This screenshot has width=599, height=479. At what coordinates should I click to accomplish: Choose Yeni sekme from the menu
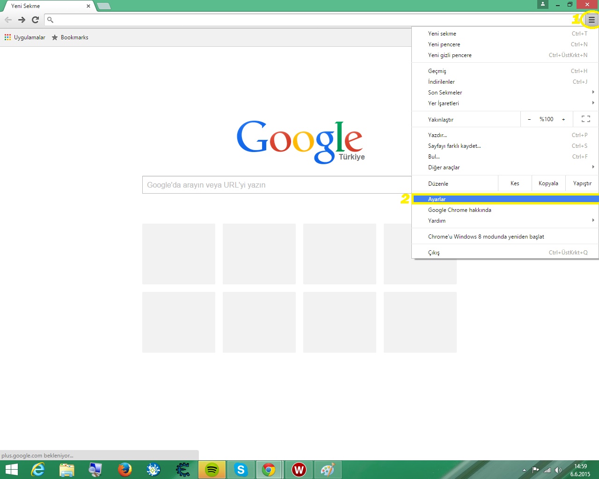pyautogui.click(x=505, y=34)
